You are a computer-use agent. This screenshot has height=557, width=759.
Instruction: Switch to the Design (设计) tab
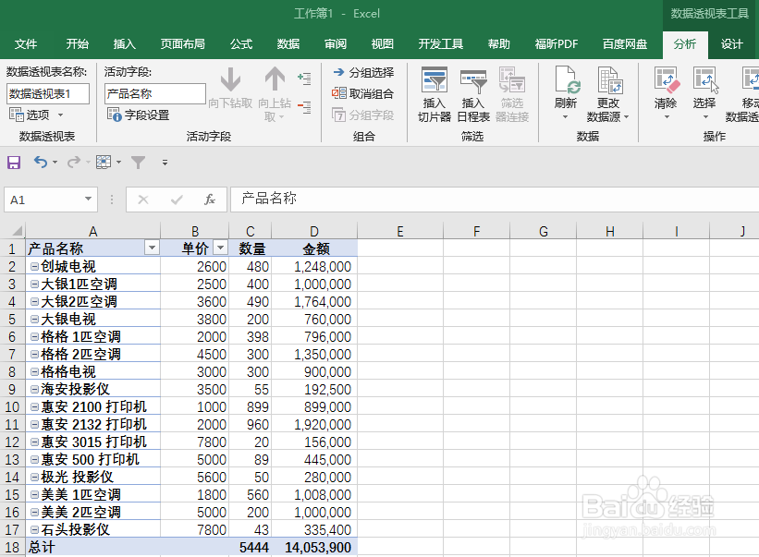tap(731, 44)
